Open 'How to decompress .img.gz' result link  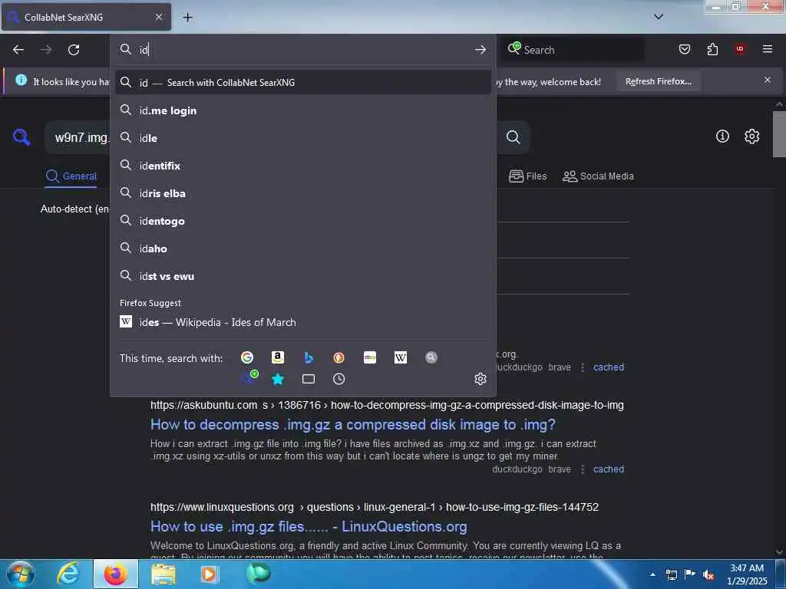point(353,424)
